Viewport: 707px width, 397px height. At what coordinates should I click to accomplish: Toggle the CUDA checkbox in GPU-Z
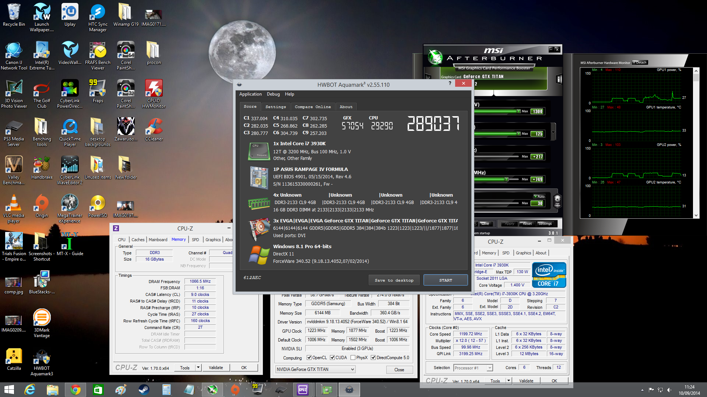[332, 357]
